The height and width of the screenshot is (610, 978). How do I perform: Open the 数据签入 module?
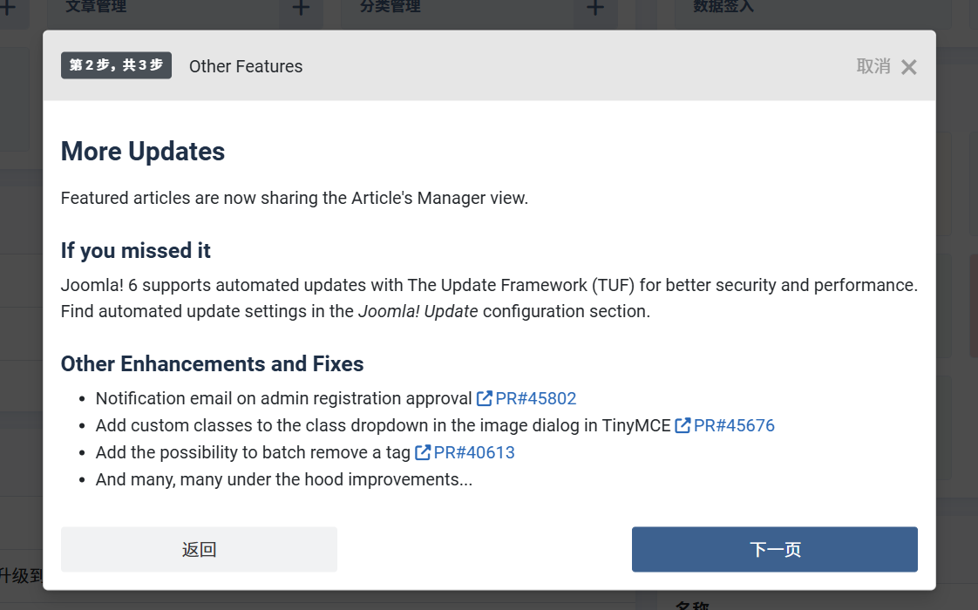tap(723, 7)
